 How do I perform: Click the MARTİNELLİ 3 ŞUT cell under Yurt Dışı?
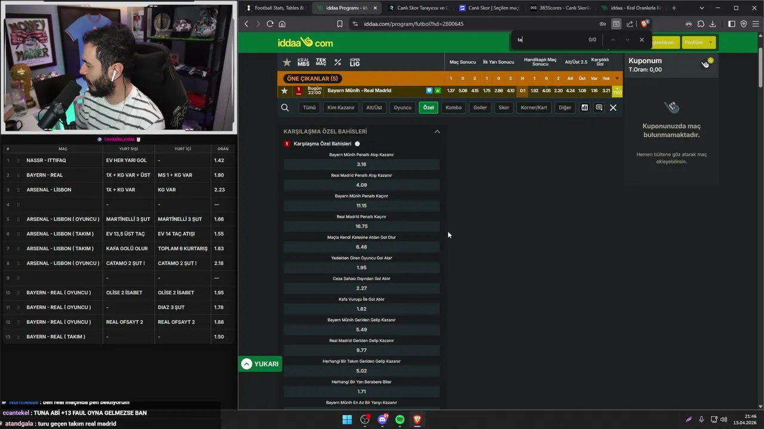(x=128, y=219)
